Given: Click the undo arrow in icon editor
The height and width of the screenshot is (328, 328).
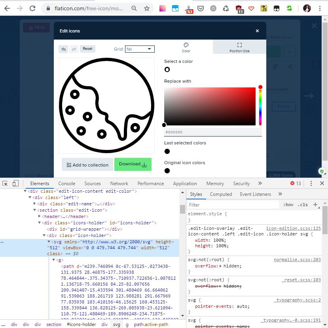Looking at the screenshot, I should point(63,49).
